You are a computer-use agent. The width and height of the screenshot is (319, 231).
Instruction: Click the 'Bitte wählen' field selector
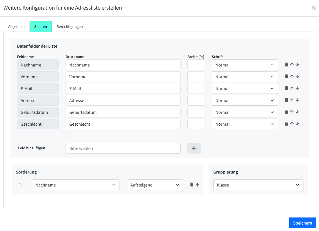click(123, 148)
